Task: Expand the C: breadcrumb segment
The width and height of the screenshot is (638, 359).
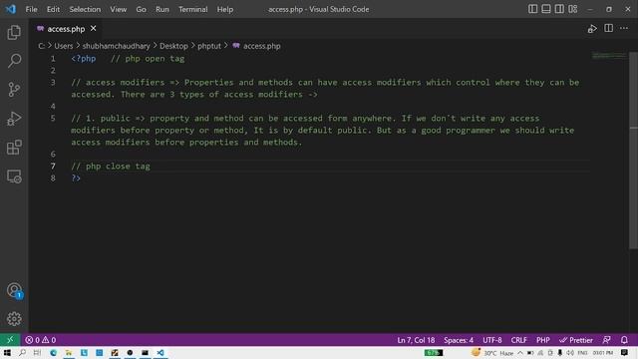Action: point(41,46)
